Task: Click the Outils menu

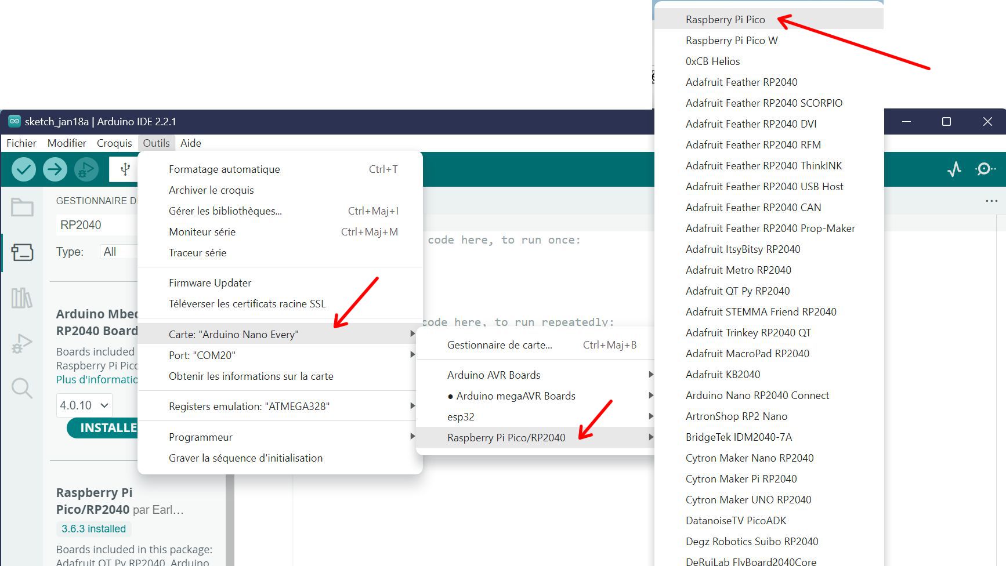Action: pos(157,143)
